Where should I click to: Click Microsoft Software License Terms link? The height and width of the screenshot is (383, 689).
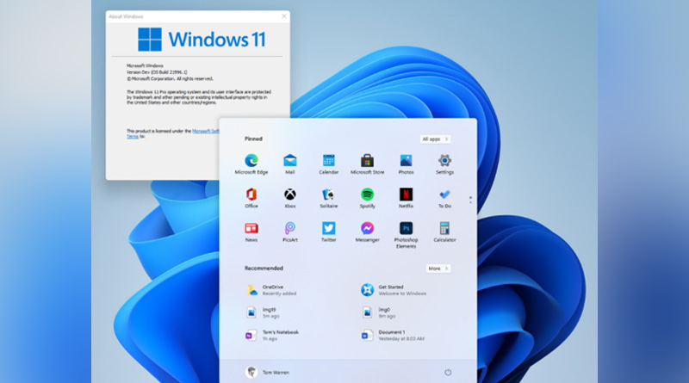click(205, 132)
